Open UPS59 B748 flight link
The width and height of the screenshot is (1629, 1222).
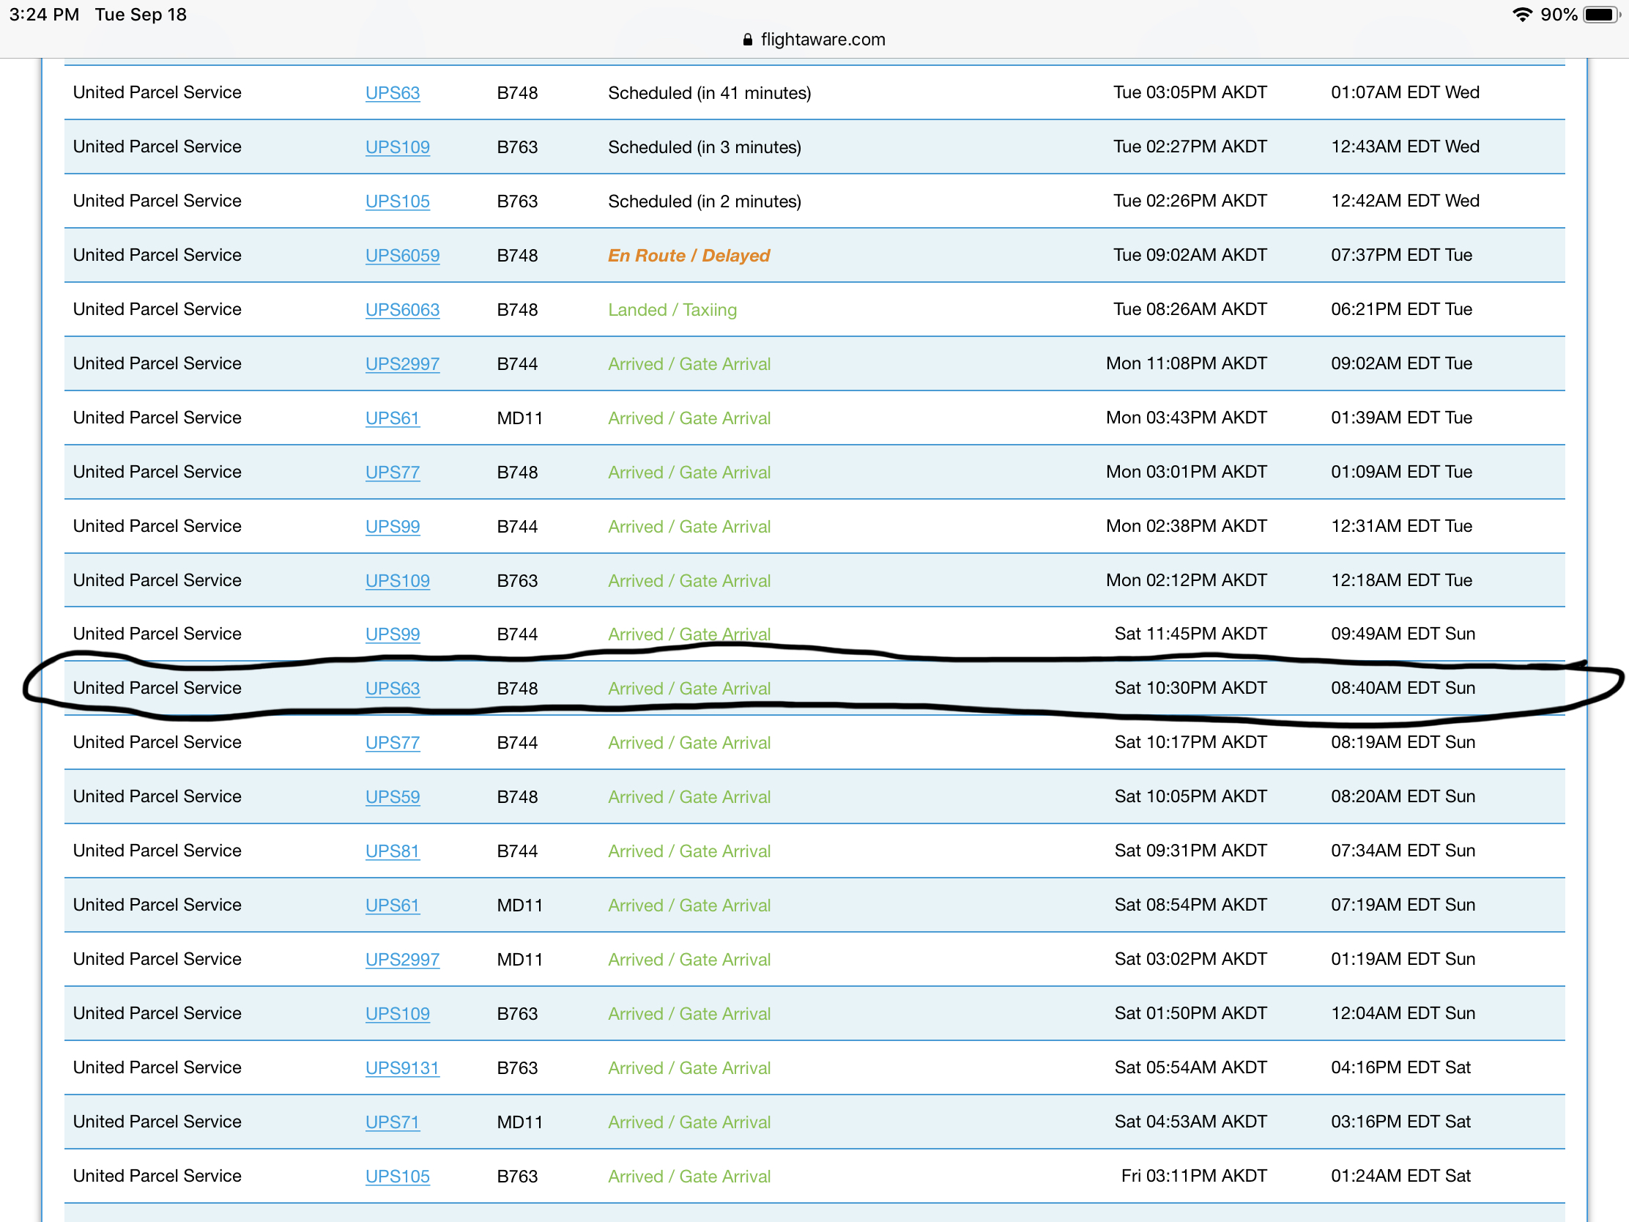pyautogui.click(x=393, y=797)
